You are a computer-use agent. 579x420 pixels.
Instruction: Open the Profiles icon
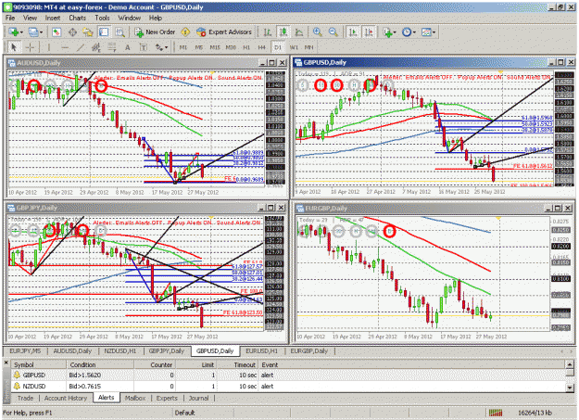tap(33, 32)
